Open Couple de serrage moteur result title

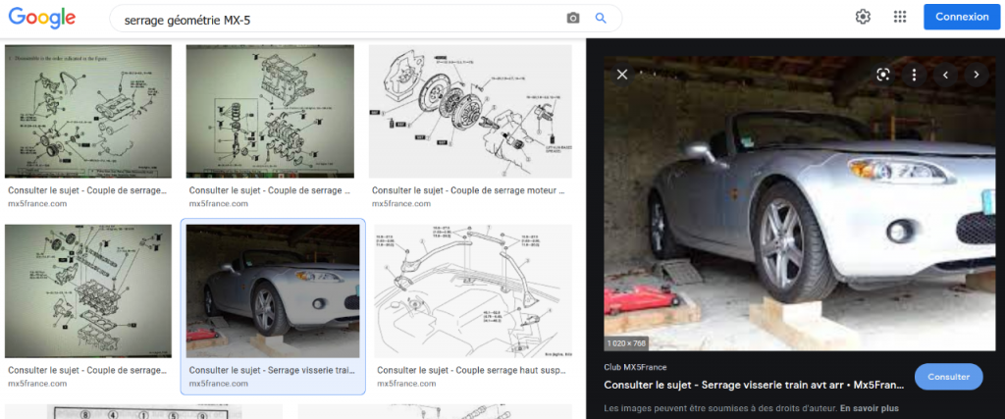[468, 190]
